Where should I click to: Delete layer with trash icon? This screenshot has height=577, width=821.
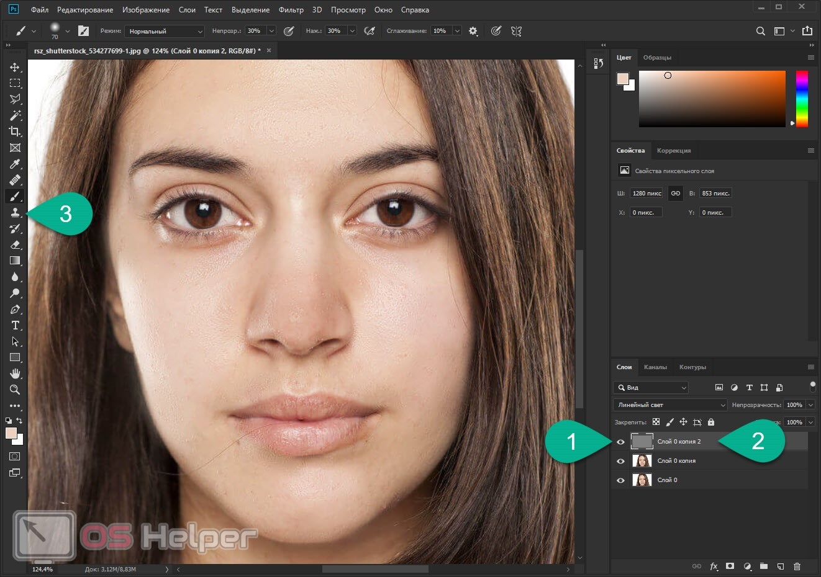tap(797, 566)
